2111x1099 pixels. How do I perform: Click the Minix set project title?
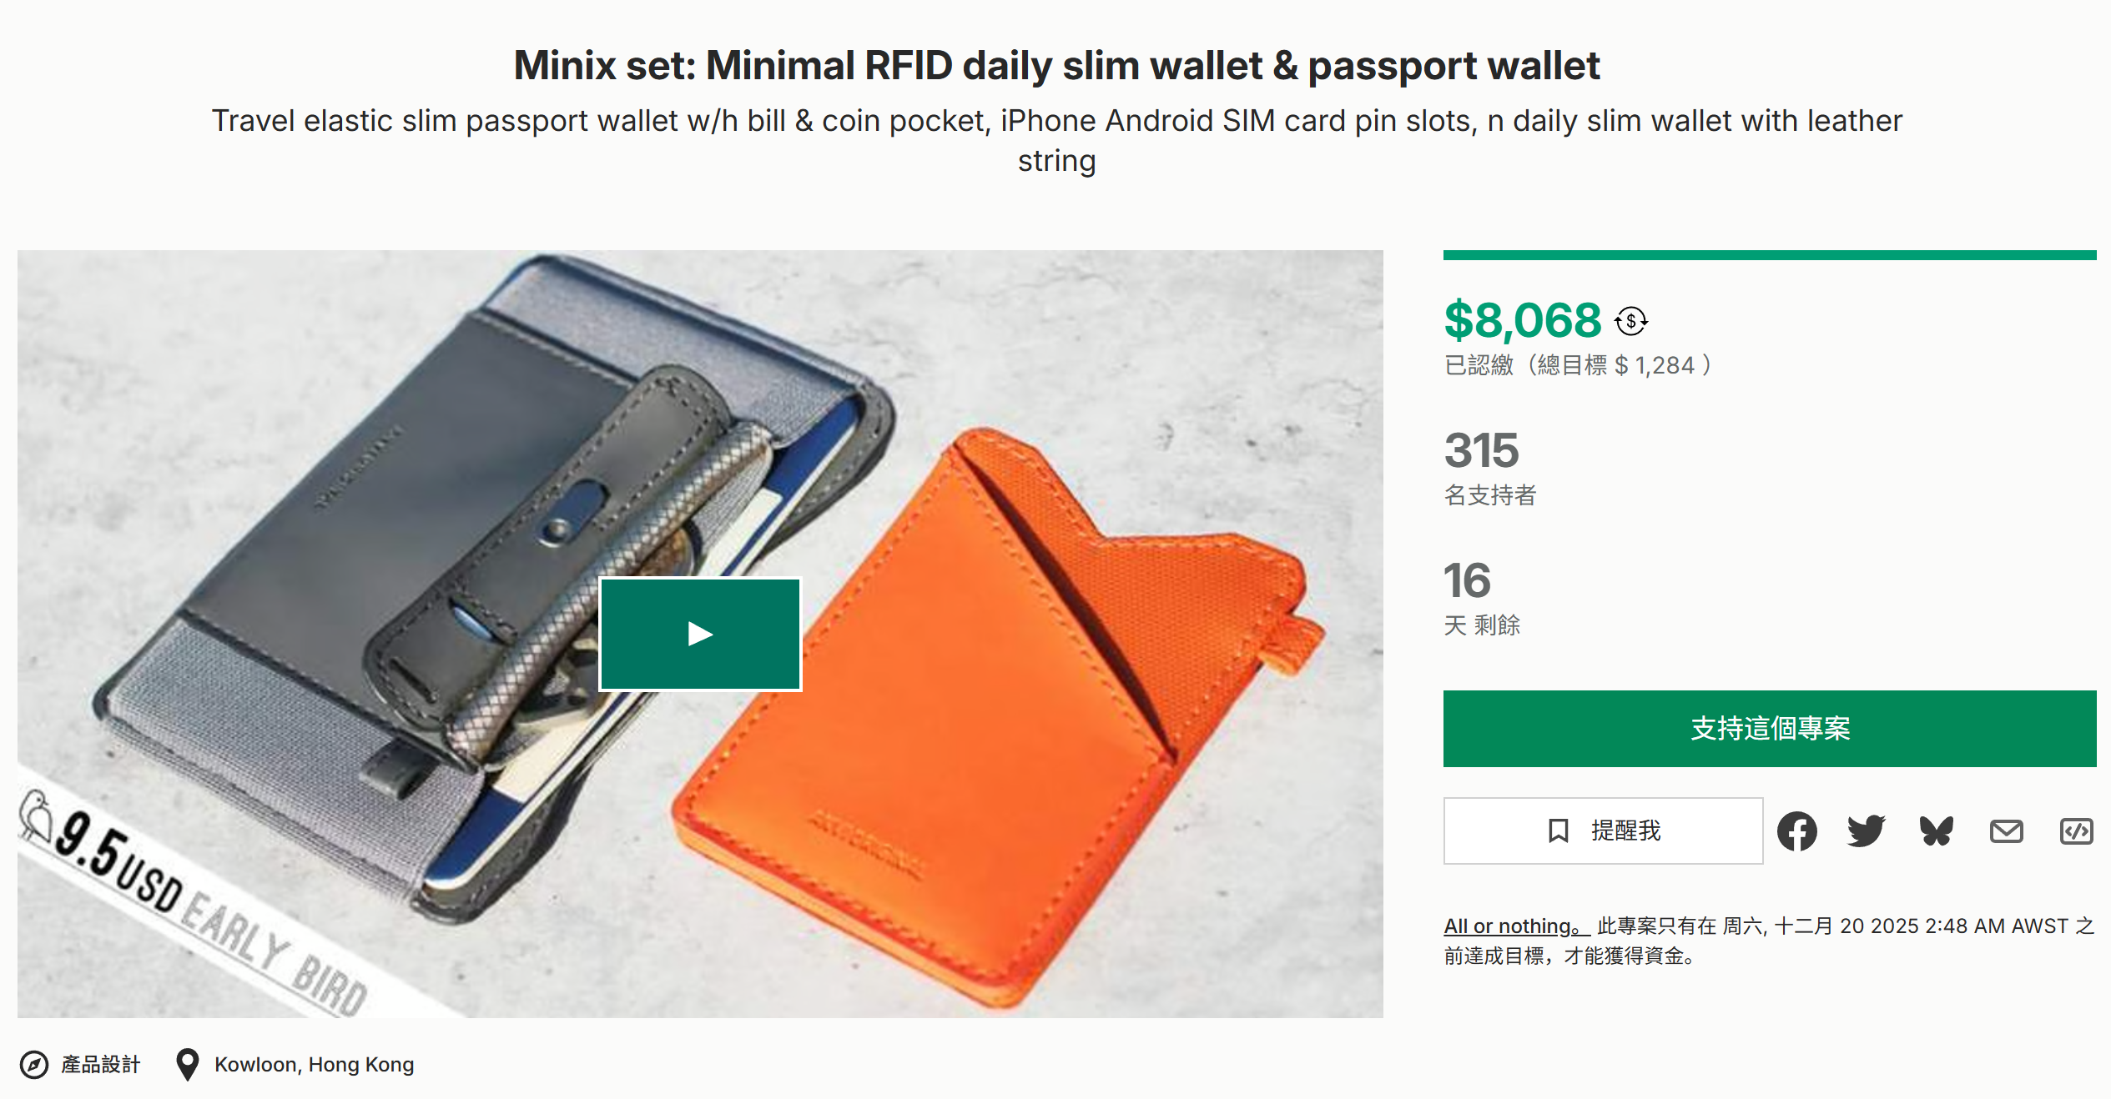click(x=1056, y=66)
